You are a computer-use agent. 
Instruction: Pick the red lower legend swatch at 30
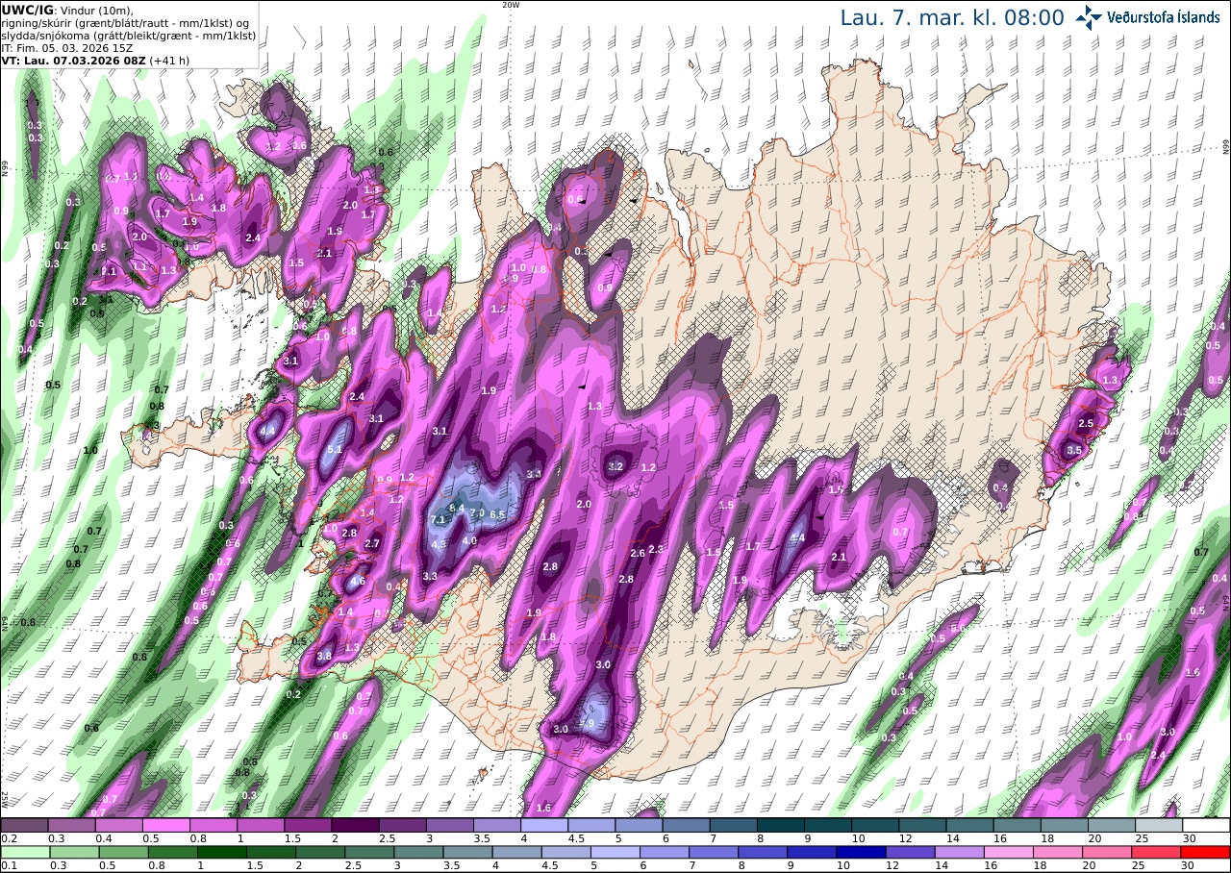tap(1207, 852)
